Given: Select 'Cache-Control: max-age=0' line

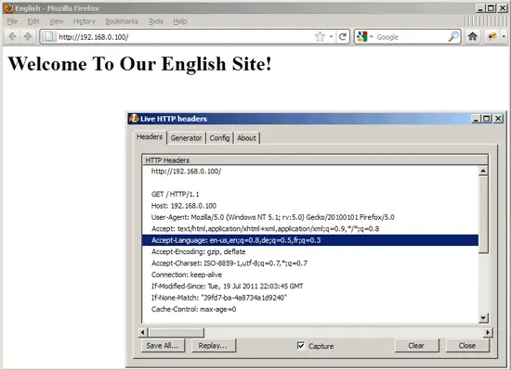Looking at the screenshot, I should [310, 309].
